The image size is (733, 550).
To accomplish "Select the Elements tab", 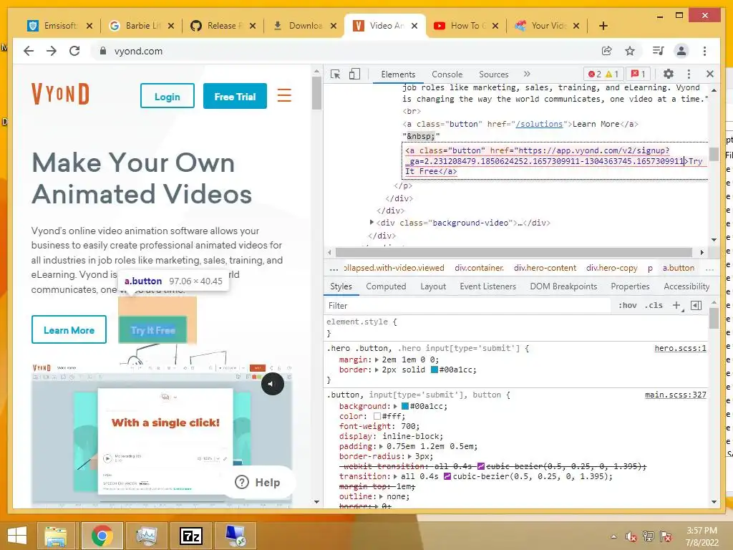I will click(x=398, y=74).
